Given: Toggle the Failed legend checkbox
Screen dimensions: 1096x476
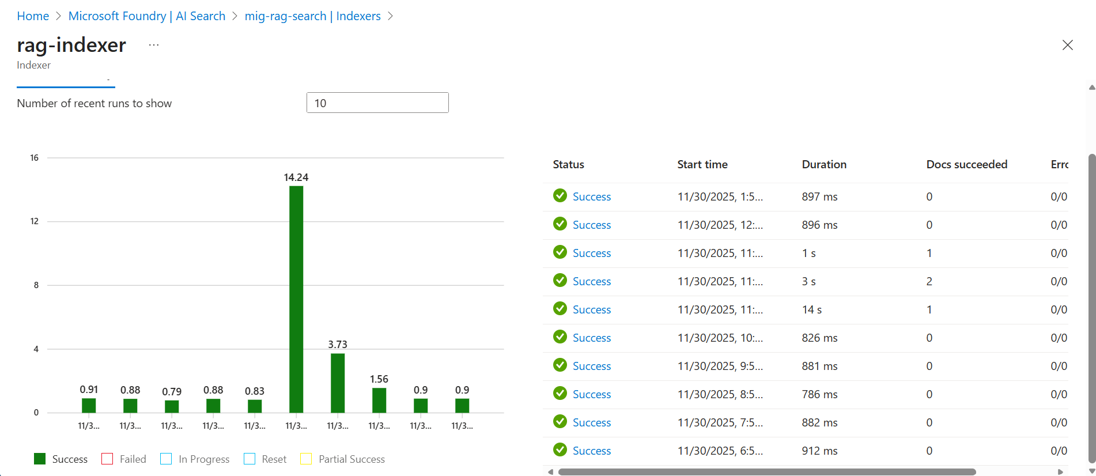Looking at the screenshot, I should click(107, 459).
